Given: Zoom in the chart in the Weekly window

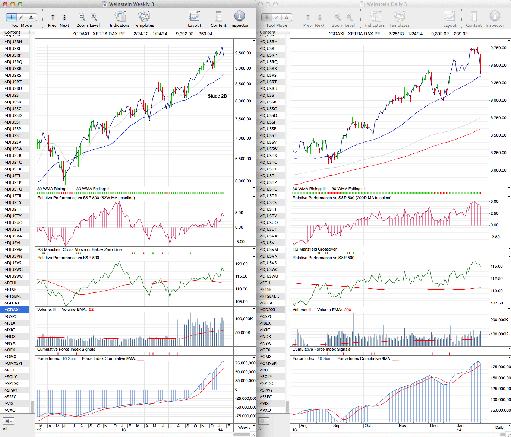Looking at the screenshot, I should [x=94, y=17].
